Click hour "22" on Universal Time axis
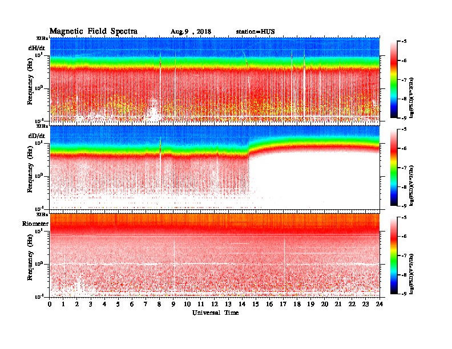The height and width of the screenshot is (349, 452). pos(352,304)
